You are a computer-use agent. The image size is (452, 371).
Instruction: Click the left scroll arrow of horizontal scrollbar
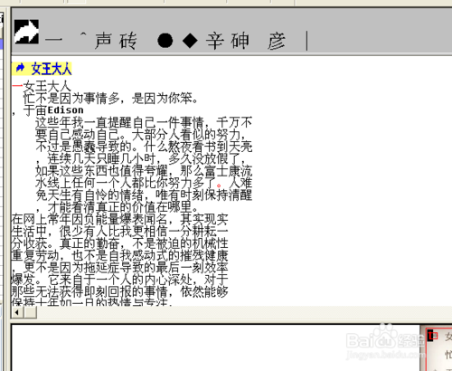coord(17,312)
